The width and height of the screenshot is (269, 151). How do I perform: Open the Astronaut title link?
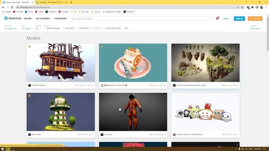pos(108,134)
